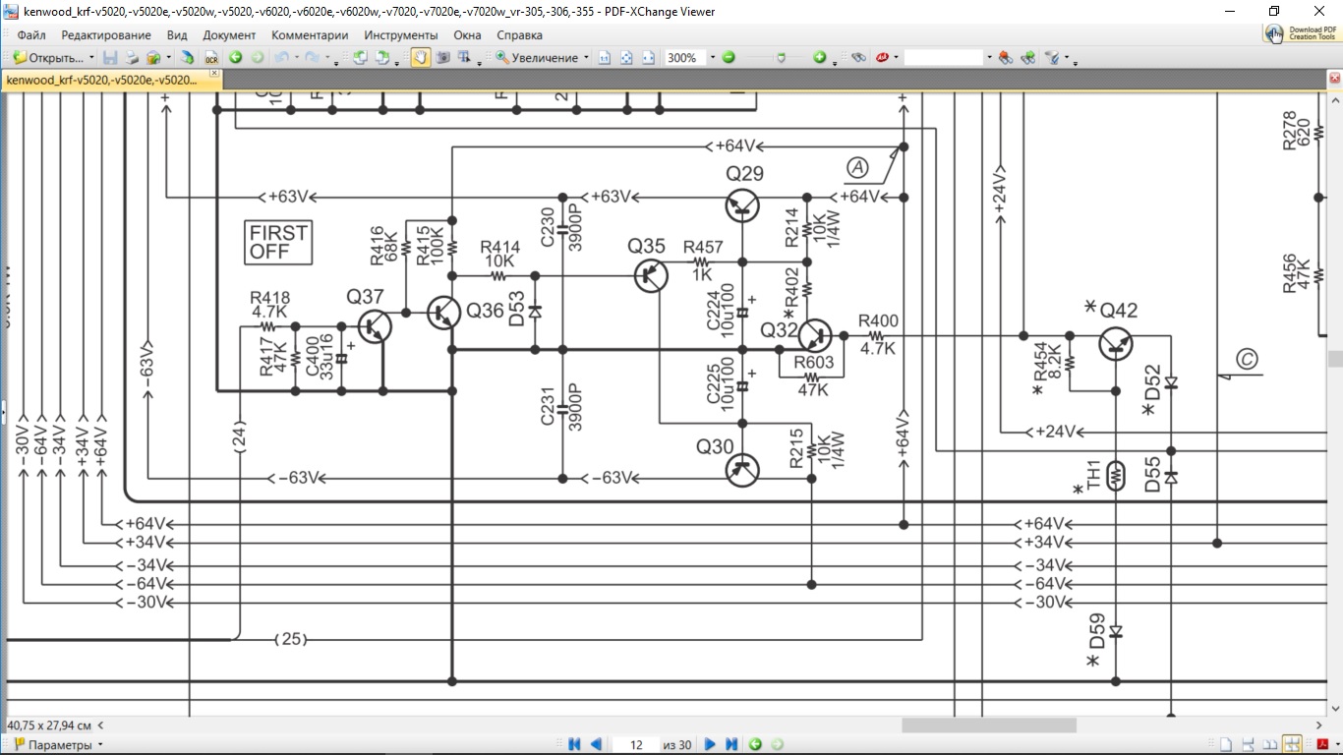Toggle single page layout in status bar
This screenshot has height=755, width=1343.
coord(1226,745)
